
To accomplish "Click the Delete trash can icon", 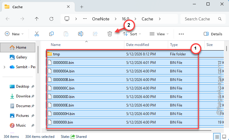I will tap(110, 34).
